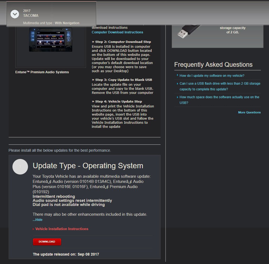Expand arrow beside 'Can I use a USB flash drive' question
Viewport: 269px width, 264px height.
(177, 84)
